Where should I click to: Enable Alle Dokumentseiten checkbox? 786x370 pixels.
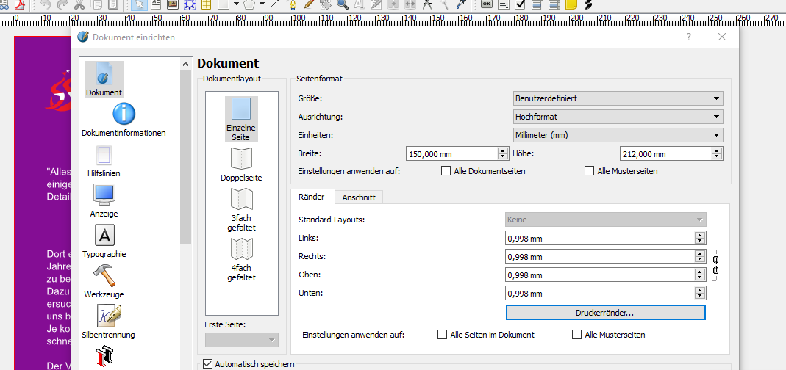point(446,171)
